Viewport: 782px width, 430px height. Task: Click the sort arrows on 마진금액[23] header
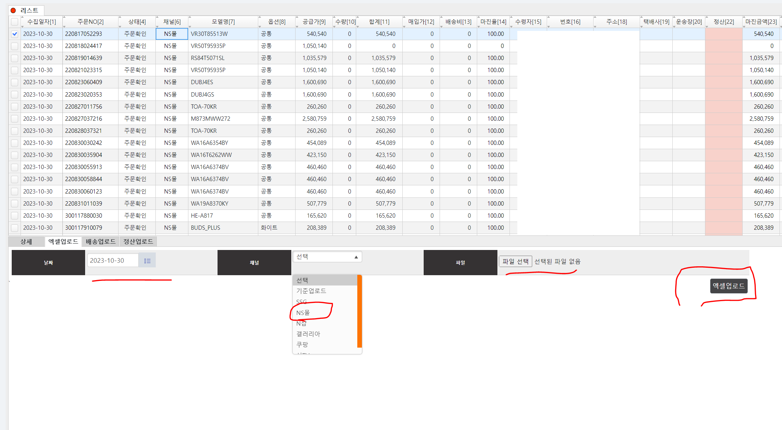tap(744, 22)
